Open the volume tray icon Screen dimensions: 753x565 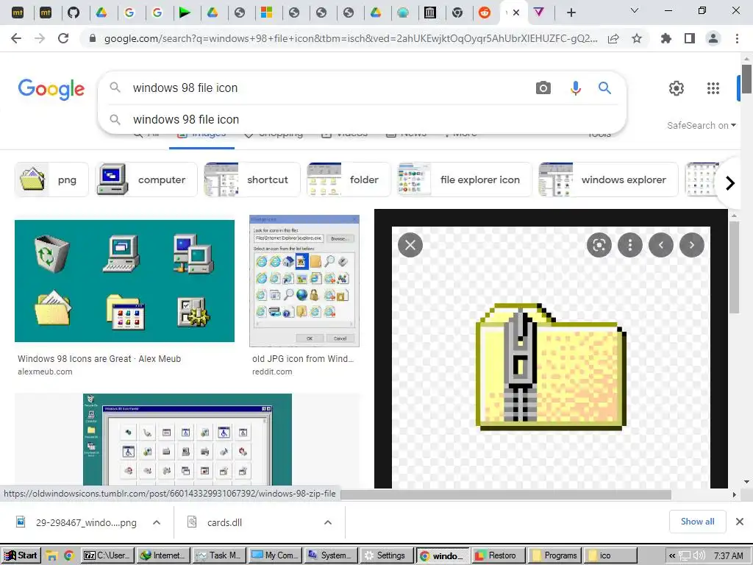tap(699, 556)
